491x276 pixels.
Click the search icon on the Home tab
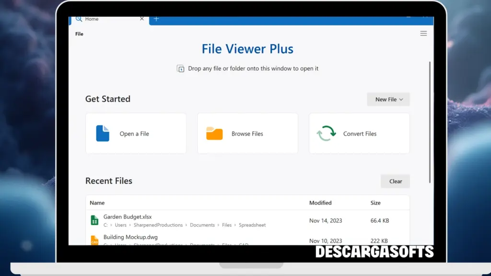click(x=78, y=19)
